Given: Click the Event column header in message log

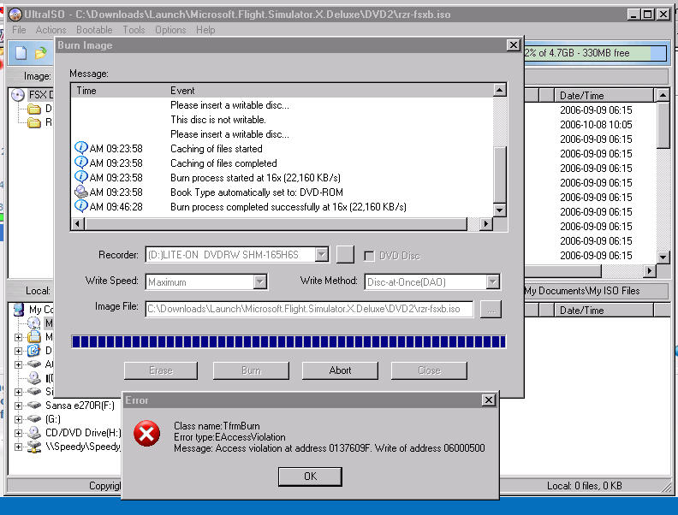Looking at the screenshot, I should tap(182, 91).
